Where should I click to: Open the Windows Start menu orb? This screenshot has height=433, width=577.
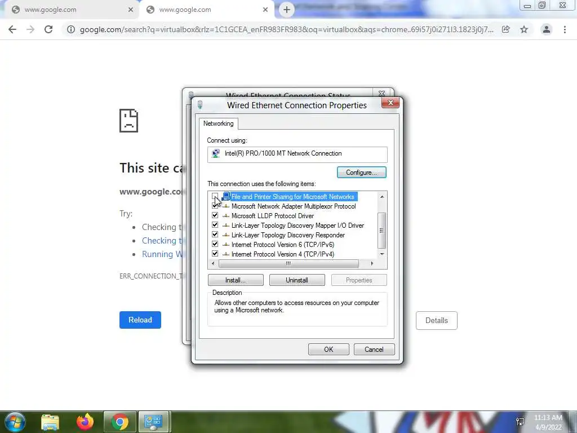pyautogui.click(x=15, y=422)
